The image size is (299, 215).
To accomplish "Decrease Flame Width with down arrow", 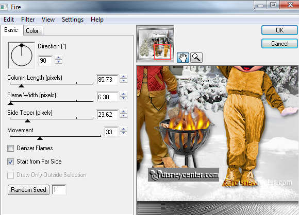I will (124, 98).
